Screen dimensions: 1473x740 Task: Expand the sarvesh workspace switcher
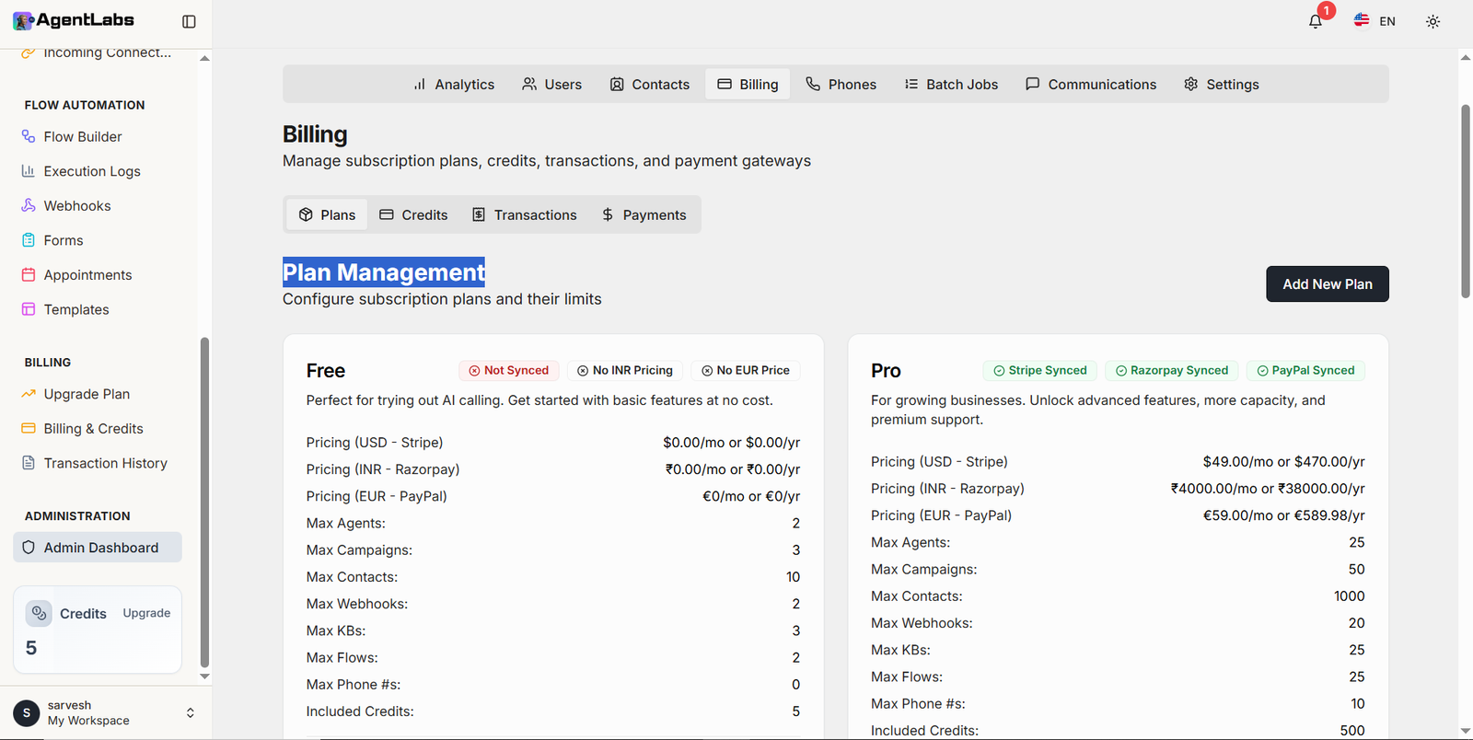(191, 712)
